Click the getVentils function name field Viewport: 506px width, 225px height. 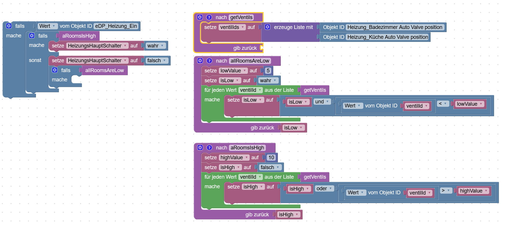coord(241,17)
